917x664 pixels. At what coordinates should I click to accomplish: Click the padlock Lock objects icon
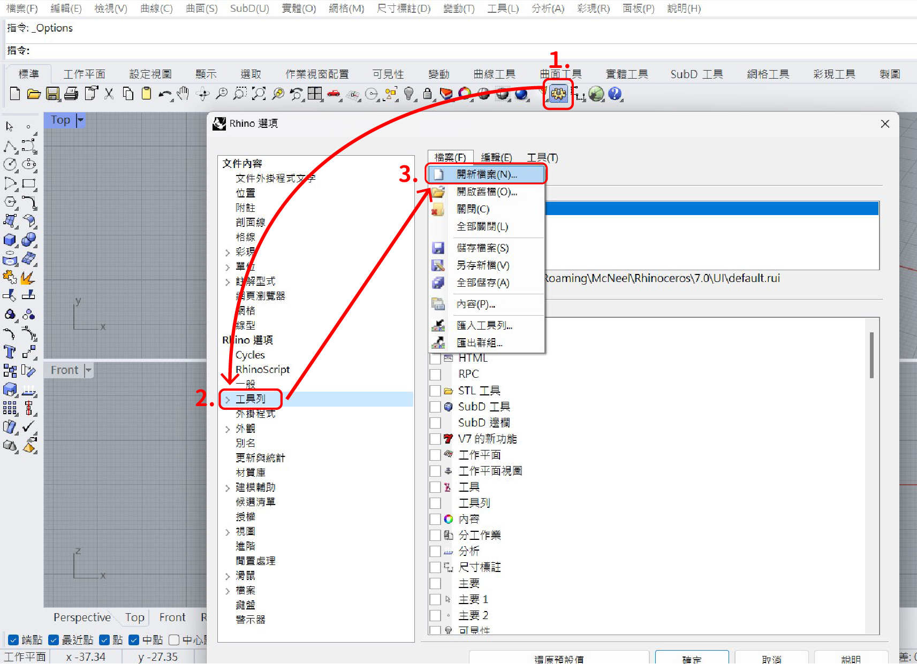click(x=427, y=94)
